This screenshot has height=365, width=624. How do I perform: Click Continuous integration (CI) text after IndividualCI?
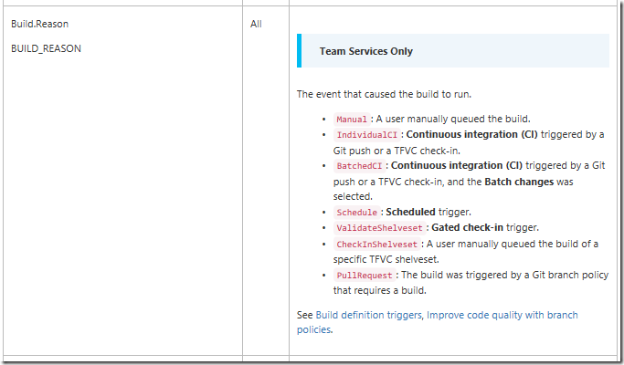[x=471, y=134]
